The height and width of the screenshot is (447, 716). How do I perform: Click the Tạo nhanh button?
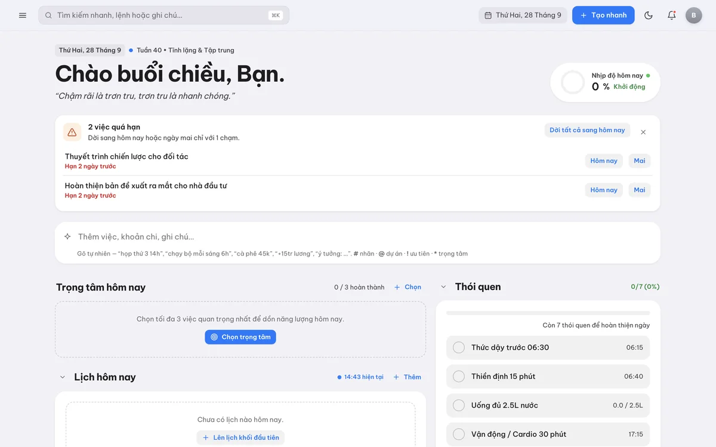(603, 16)
